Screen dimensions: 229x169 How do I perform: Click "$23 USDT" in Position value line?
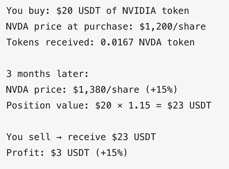pyautogui.click(x=189, y=105)
